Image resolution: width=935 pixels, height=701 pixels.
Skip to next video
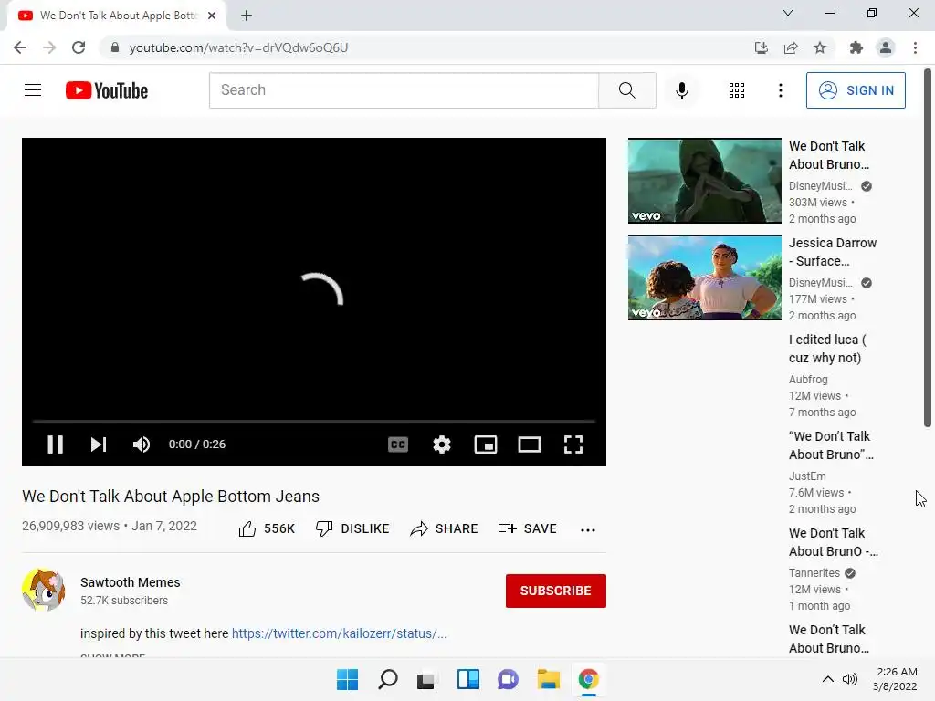(99, 445)
